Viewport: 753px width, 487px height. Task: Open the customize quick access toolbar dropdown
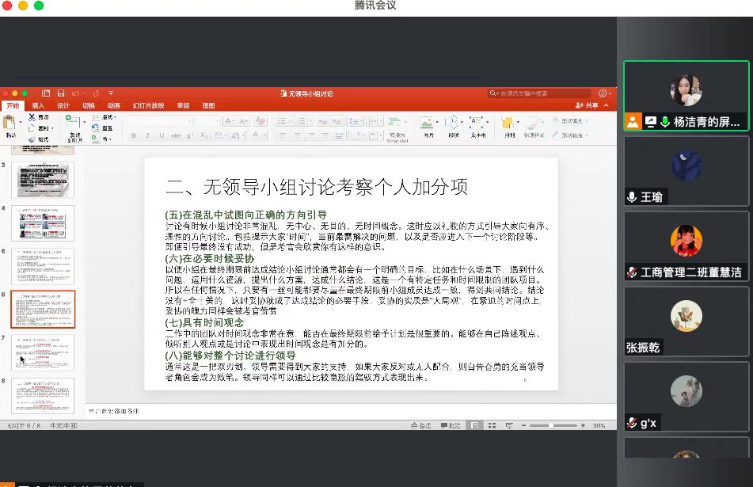pyautogui.click(x=111, y=93)
